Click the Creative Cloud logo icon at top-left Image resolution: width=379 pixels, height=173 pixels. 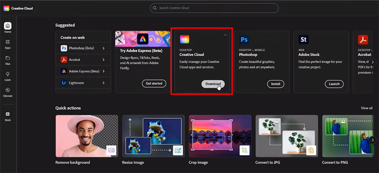6,8
